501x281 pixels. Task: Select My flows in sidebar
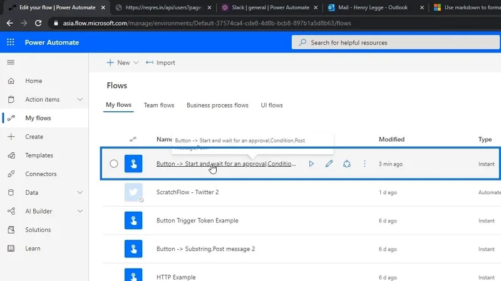tap(38, 118)
